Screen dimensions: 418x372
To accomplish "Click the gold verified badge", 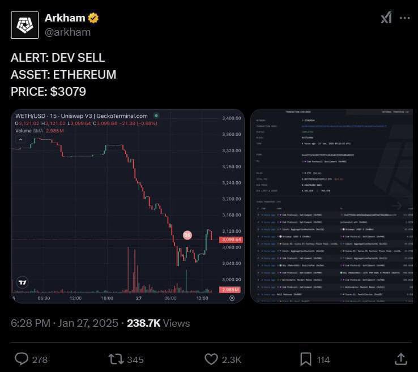I will (93, 18).
